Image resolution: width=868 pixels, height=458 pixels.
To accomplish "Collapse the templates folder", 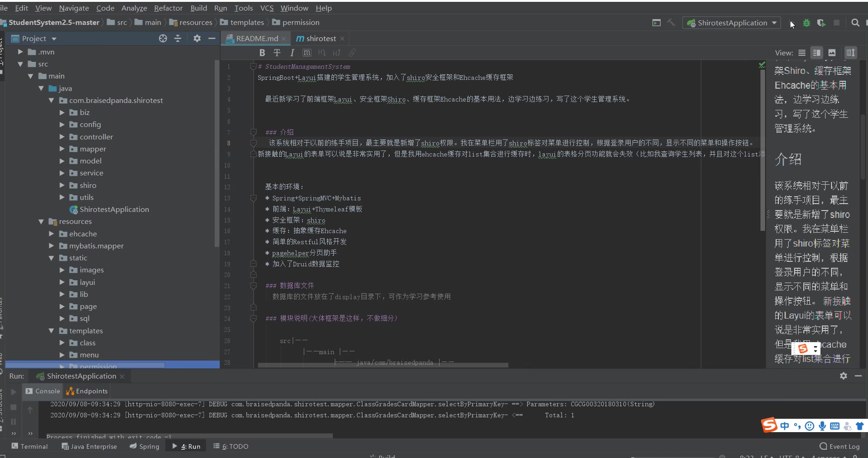I will pyautogui.click(x=51, y=331).
